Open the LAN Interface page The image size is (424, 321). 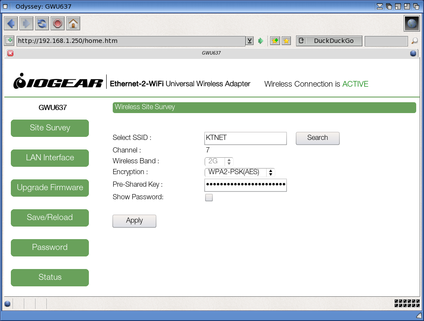(x=50, y=158)
